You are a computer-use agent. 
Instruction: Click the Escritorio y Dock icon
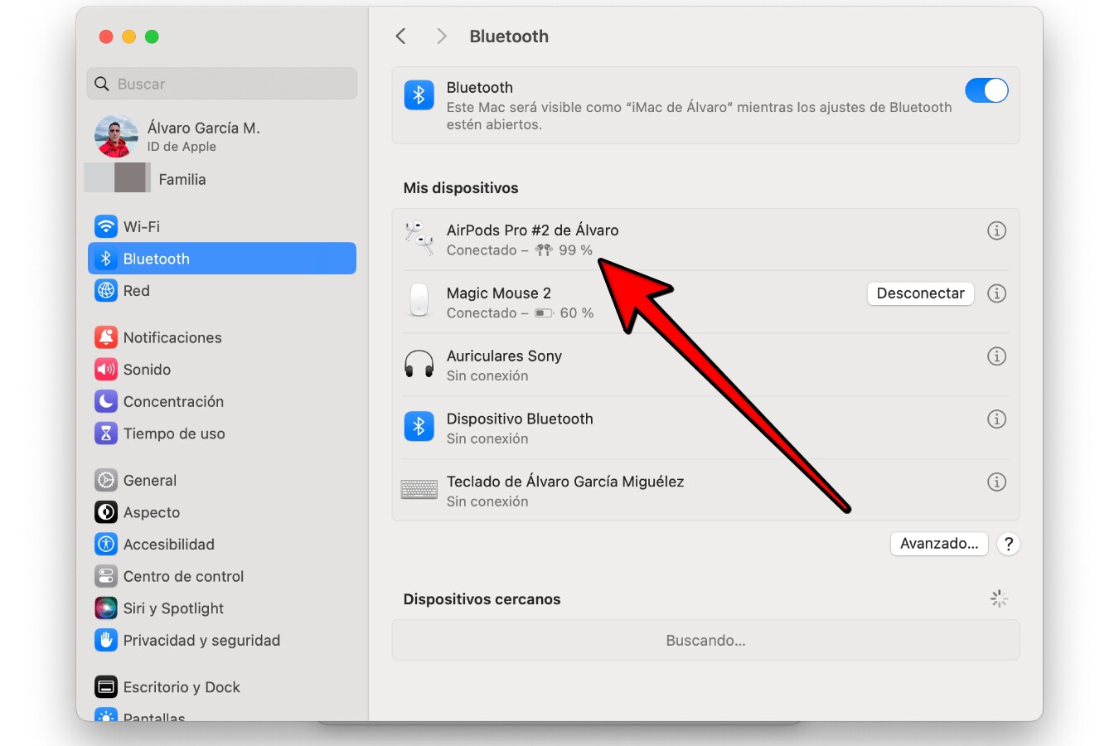106,687
